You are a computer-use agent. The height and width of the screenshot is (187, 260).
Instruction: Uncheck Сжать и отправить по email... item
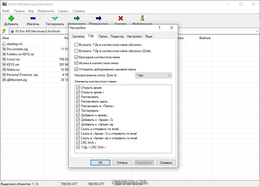(78, 129)
